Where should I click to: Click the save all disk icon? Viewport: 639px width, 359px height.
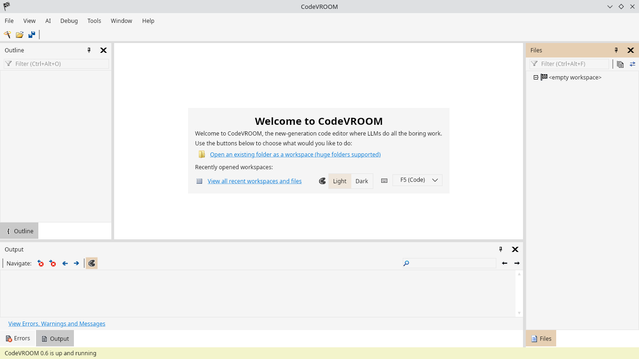coord(32,35)
